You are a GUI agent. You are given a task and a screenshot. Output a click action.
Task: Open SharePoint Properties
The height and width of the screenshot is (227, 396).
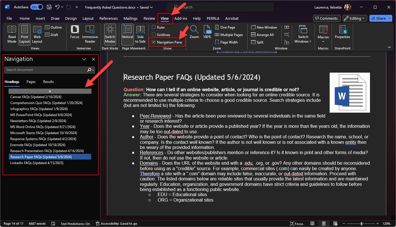tap(342, 32)
